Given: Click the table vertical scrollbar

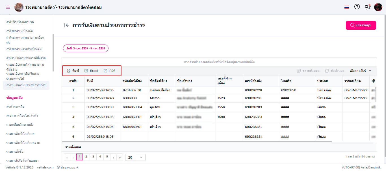Looking at the screenshot, I should 376,94.
